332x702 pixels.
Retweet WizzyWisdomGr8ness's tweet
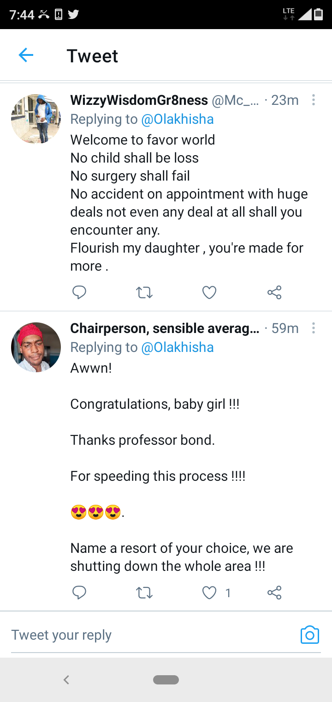[144, 292]
